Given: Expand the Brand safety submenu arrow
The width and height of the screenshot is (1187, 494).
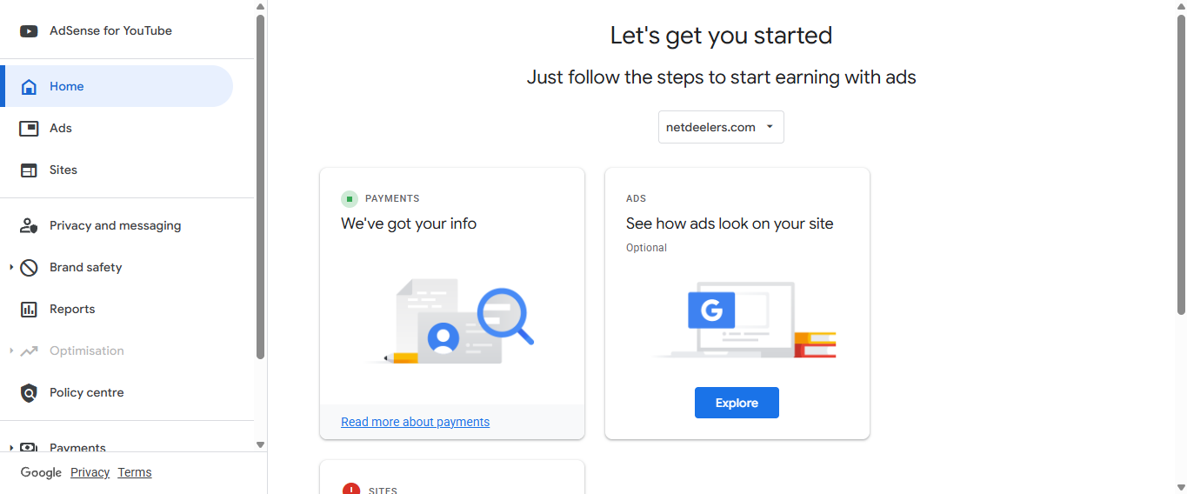Looking at the screenshot, I should click(11, 268).
